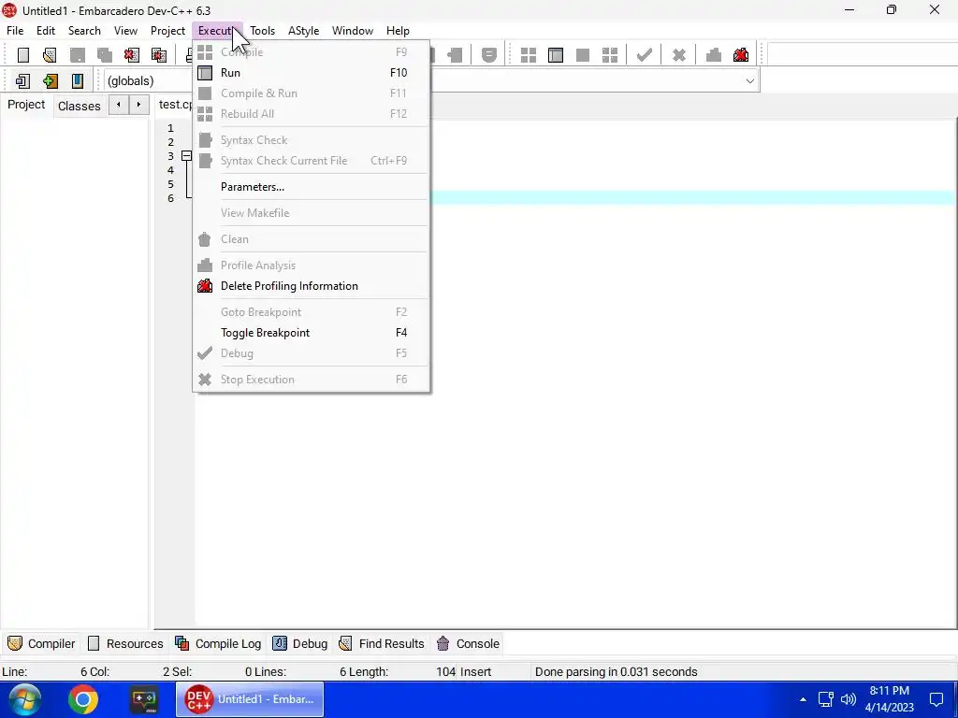Screen dimensions: 958x718
Task: Select View Makefile menu entry
Action: click(311, 213)
